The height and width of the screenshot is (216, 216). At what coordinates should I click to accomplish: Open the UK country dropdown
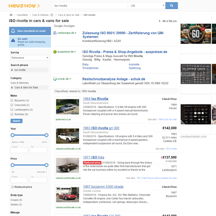click(x=146, y=6)
